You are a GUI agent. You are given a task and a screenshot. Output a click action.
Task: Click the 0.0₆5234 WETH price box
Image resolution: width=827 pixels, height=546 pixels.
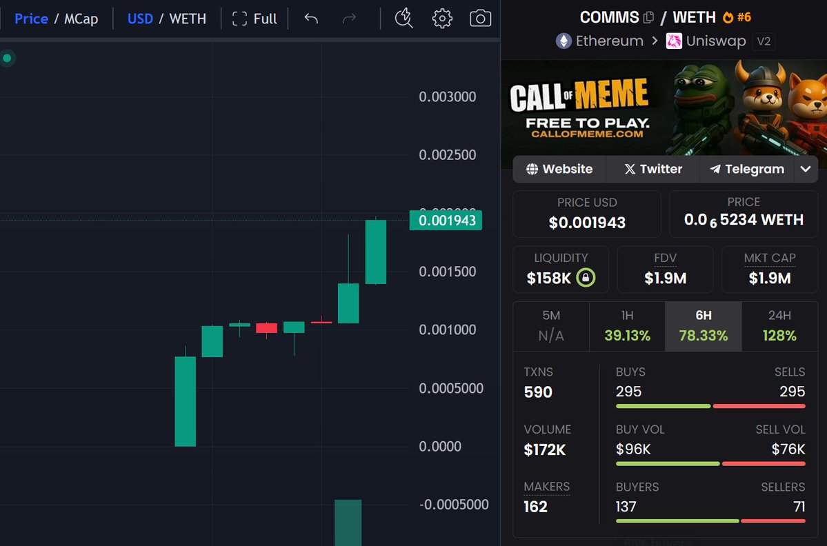(744, 214)
